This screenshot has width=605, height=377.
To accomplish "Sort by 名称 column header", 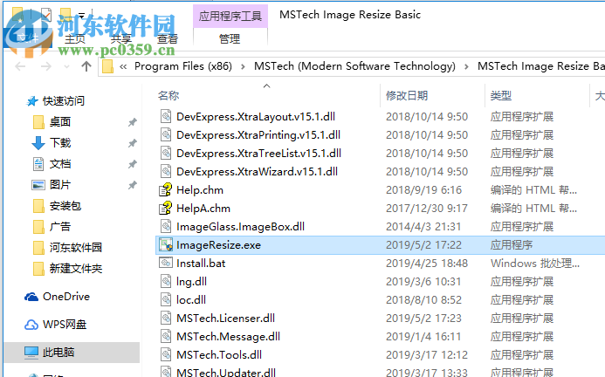I will [x=168, y=96].
